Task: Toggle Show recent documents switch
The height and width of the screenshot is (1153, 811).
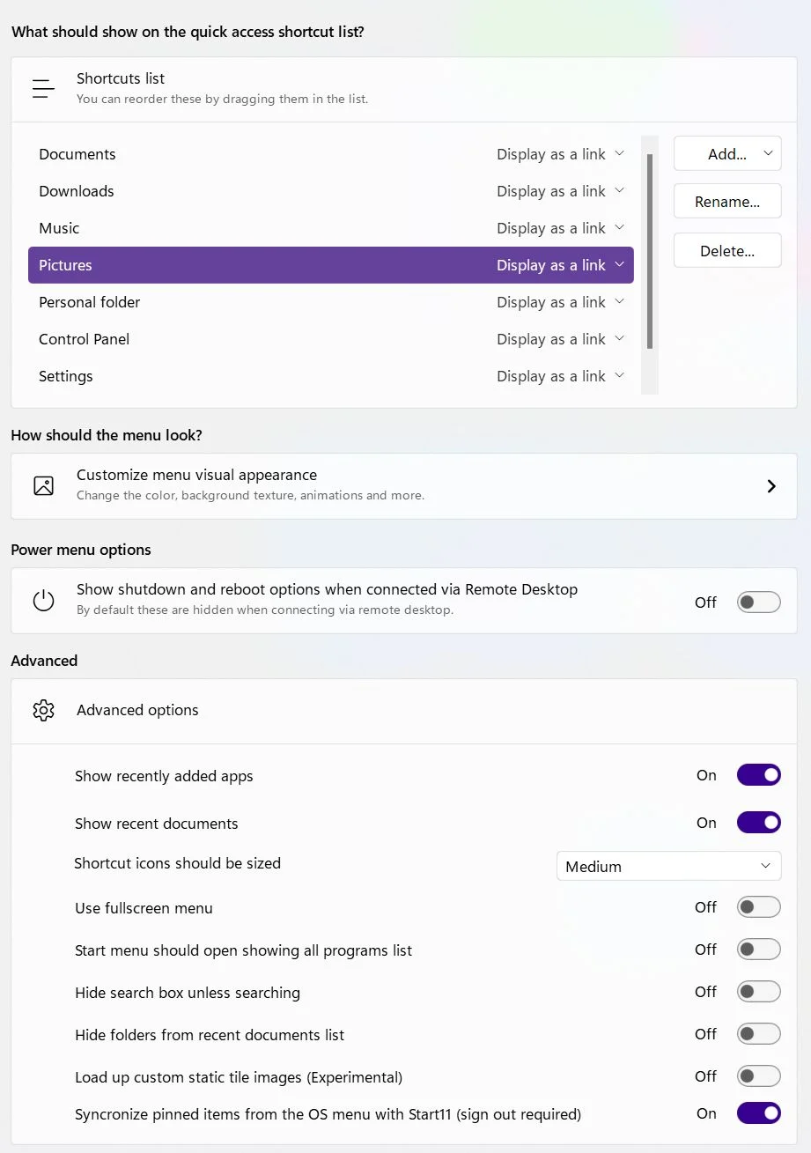Action: [759, 823]
